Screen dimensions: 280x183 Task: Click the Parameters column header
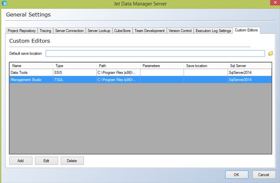click(162, 66)
